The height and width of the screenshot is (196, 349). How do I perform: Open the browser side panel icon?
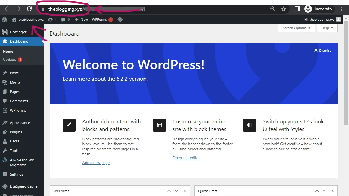click(297, 9)
